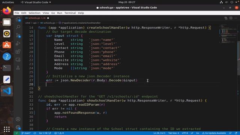Image resolution: width=240 pixels, height=135 pixels.
Task: Open Rhythmbox from the dock
Action: point(7,34)
